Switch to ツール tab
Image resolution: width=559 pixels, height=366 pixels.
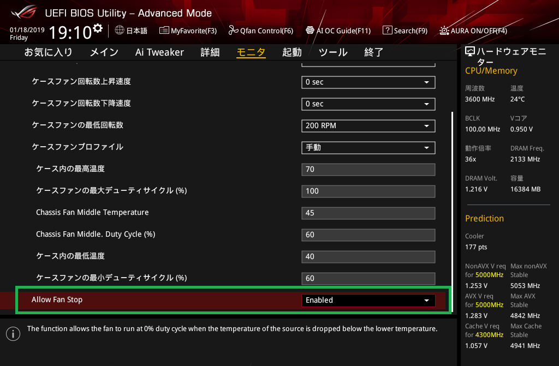(x=333, y=52)
